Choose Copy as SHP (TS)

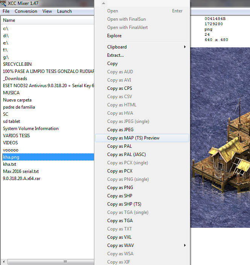point(142,204)
